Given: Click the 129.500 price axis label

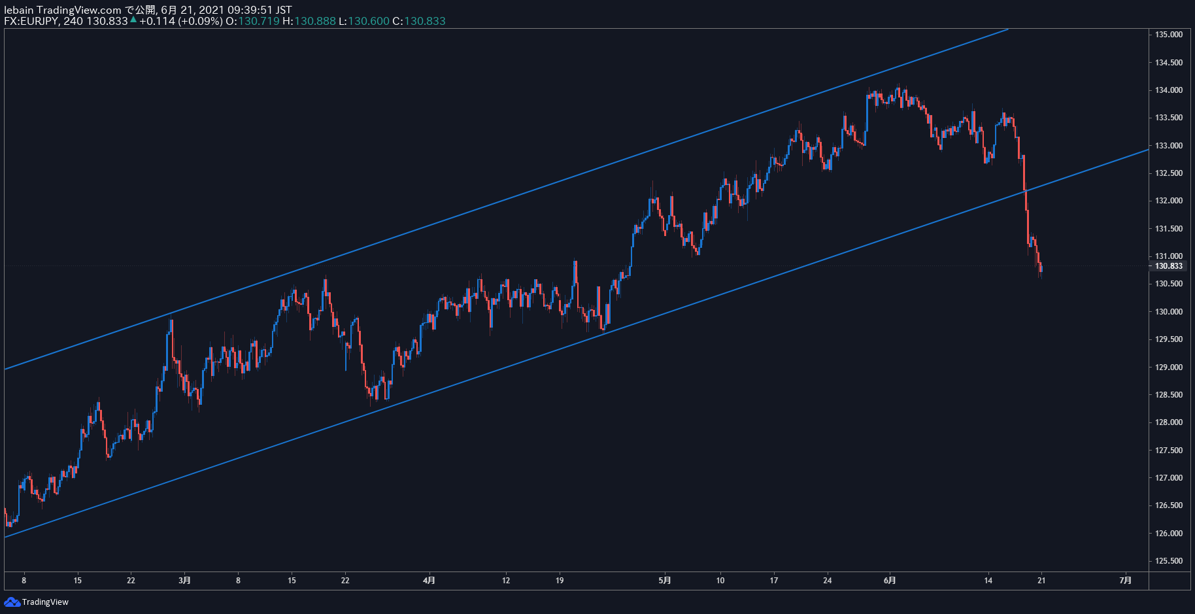Looking at the screenshot, I should pos(1169,339).
